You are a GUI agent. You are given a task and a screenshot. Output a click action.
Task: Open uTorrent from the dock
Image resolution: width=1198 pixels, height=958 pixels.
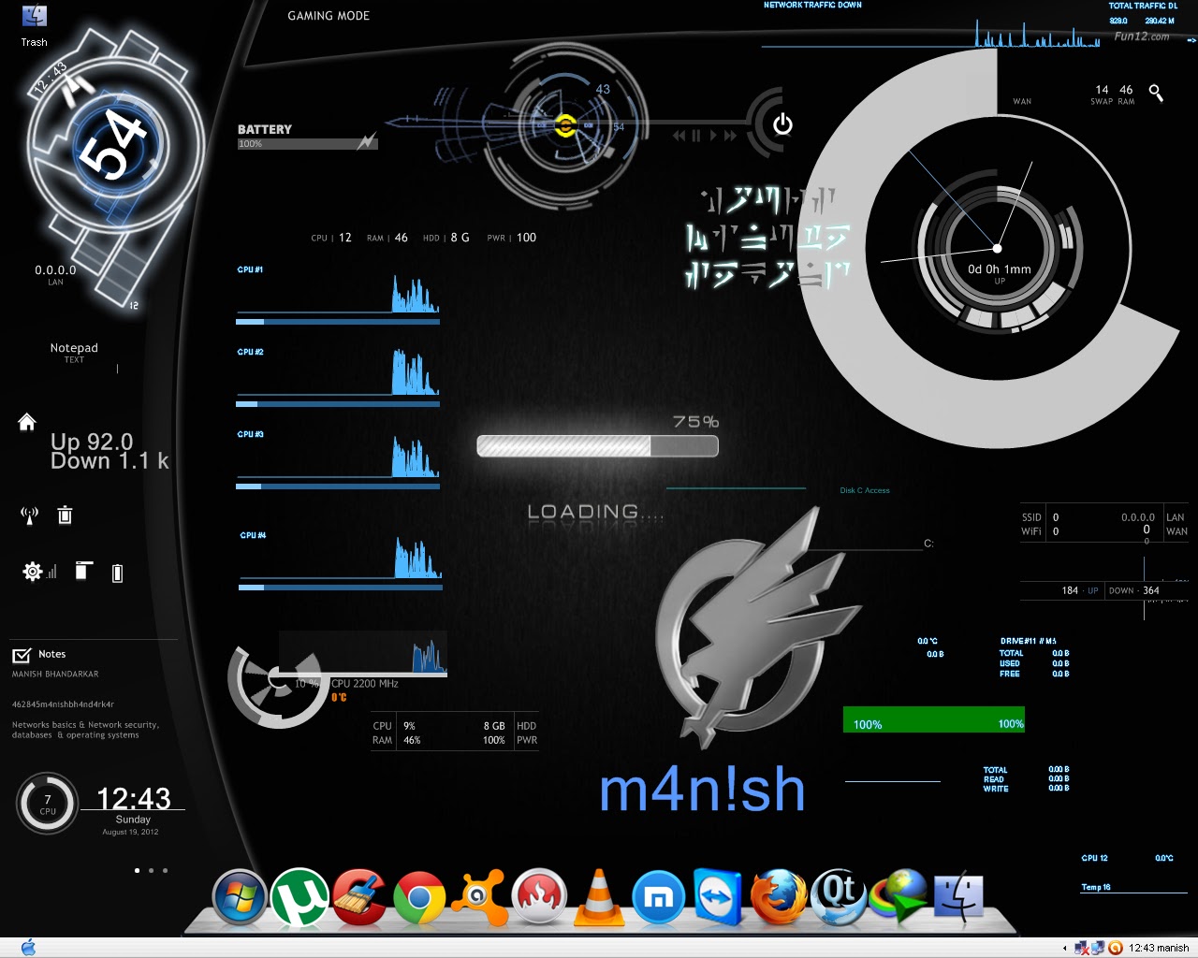[299, 898]
